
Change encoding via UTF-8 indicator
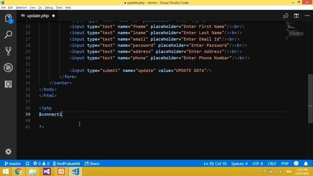tap(258, 164)
